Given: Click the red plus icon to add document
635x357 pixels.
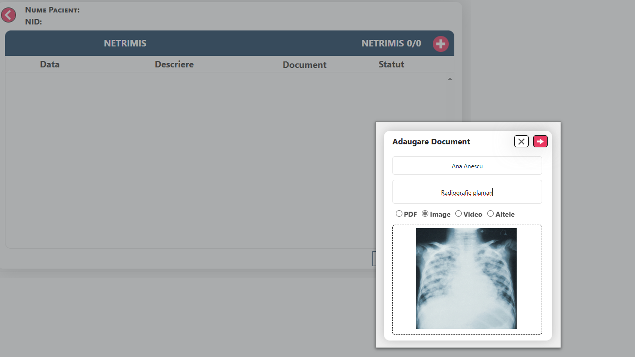Looking at the screenshot, I should tap(441, 43).
